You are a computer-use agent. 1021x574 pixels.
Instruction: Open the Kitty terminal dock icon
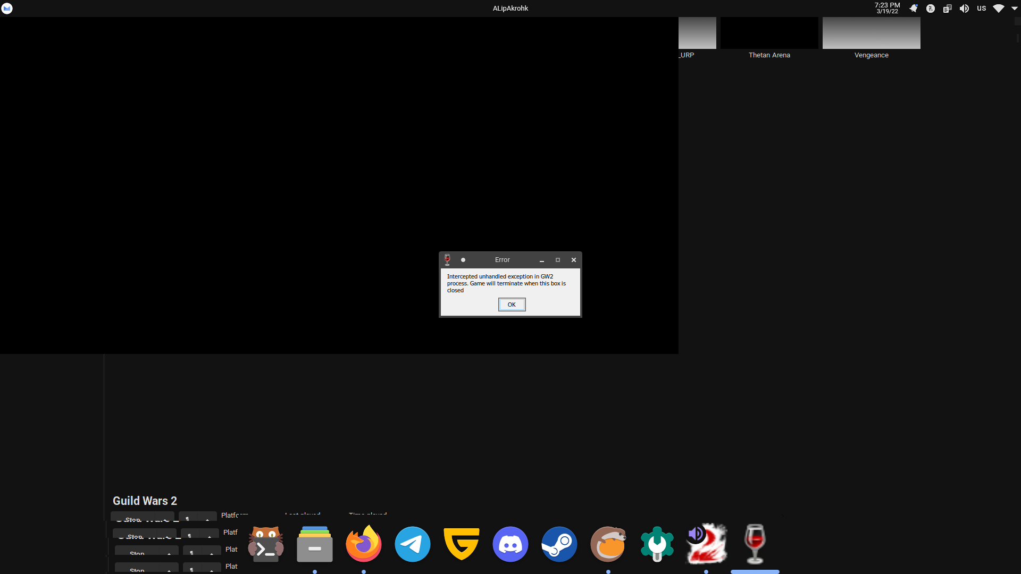266,544
